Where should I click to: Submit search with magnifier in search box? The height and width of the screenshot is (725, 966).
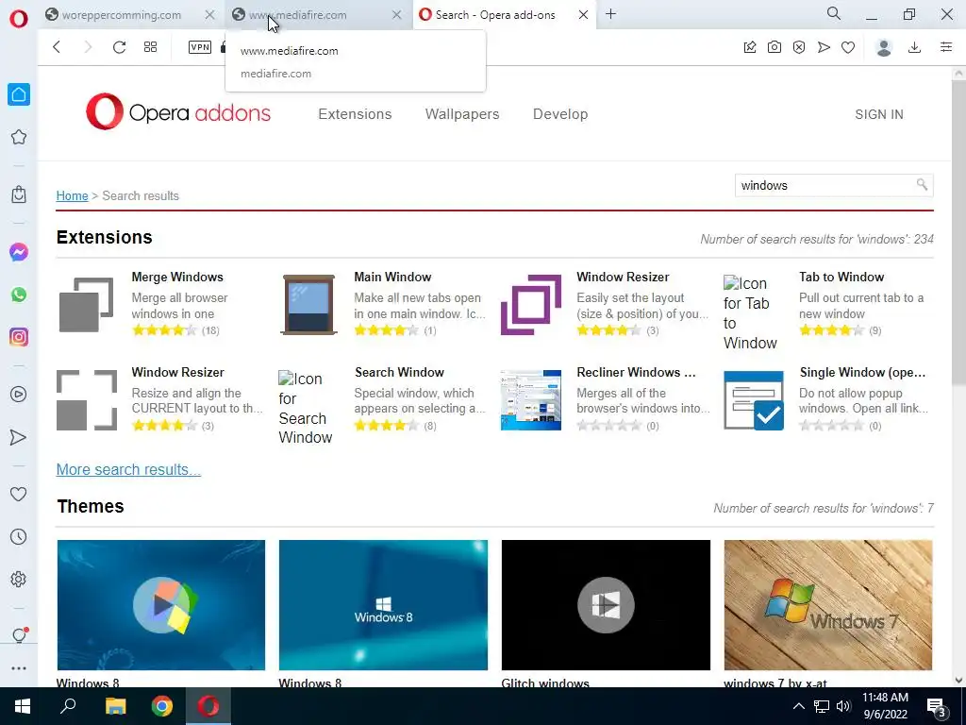pos(922,184)
